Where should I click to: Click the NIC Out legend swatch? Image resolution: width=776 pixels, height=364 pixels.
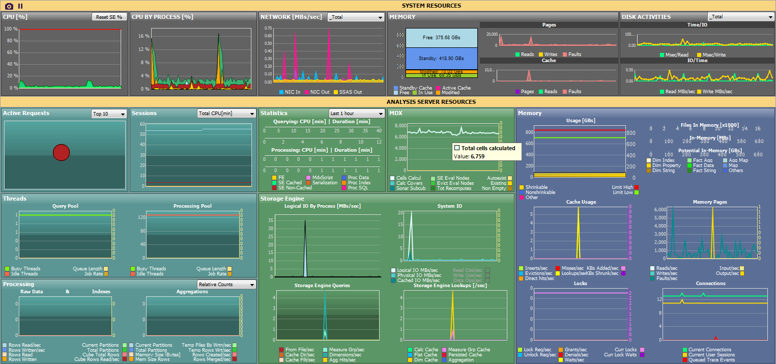[x=306, y=92]
